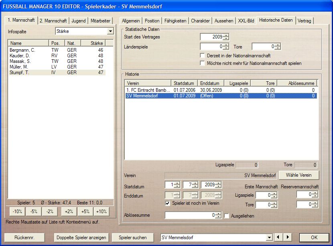Open the Jugend squad tab
333x246 pixels.
pyautogui.click(x=79, y=21)
